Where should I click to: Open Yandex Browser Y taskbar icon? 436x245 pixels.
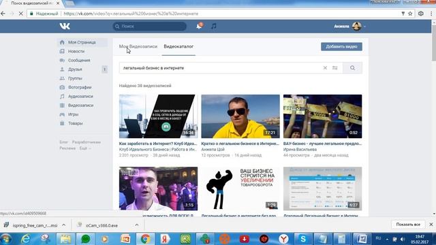pyautogui.click(x=283, y=239)
